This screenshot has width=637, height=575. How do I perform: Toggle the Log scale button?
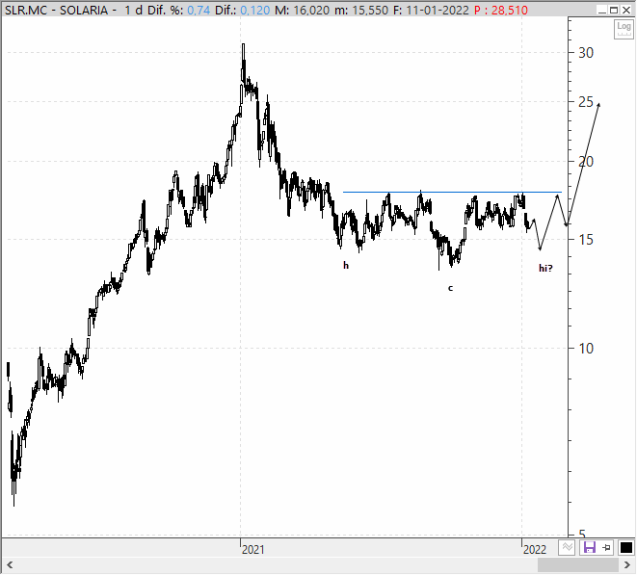(x=624, y=29)
